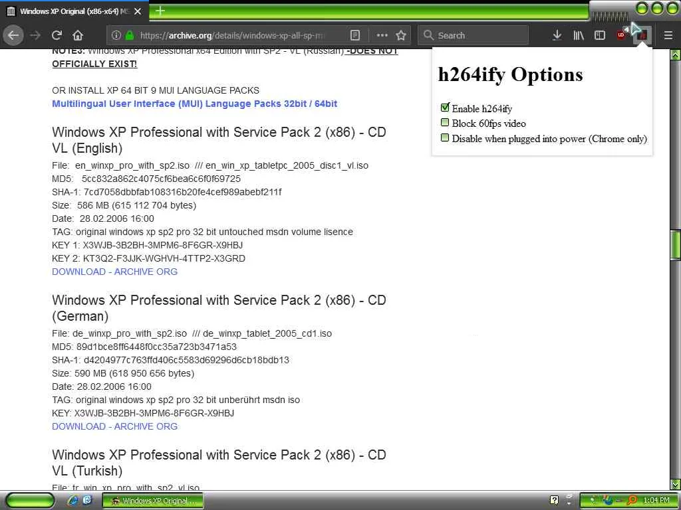Screen dimensions: 681x510
Task: Click the green secure connection padlock
Action: pos(130,36)
